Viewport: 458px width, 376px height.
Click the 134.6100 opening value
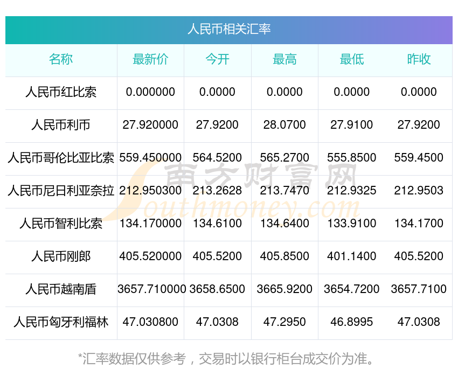pyautogui.click(x=217, y=224)
